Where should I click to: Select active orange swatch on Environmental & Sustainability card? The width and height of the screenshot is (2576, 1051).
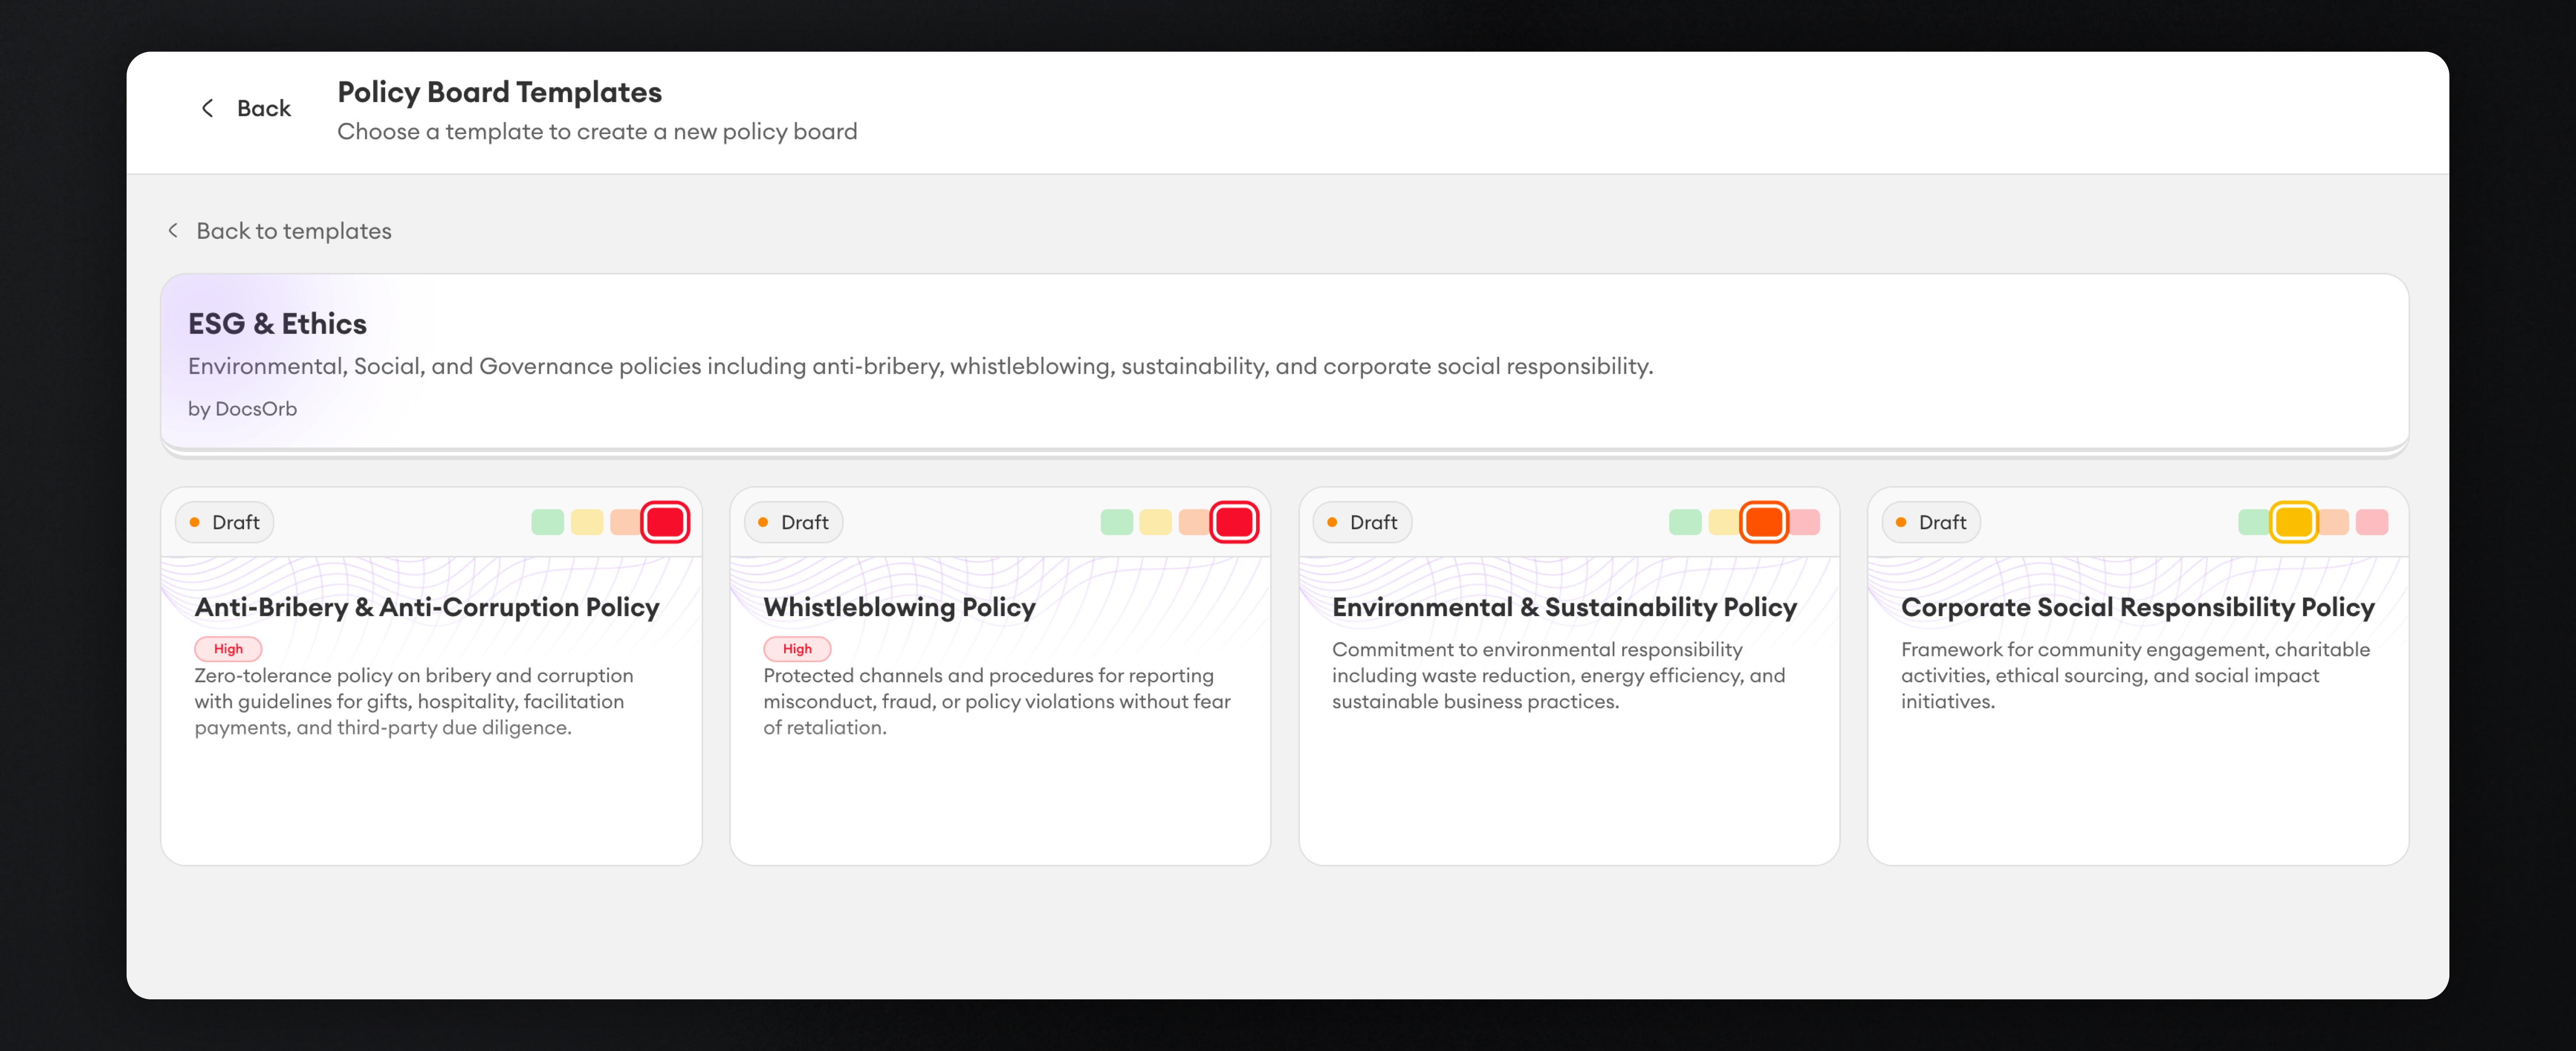(1764, 522)
